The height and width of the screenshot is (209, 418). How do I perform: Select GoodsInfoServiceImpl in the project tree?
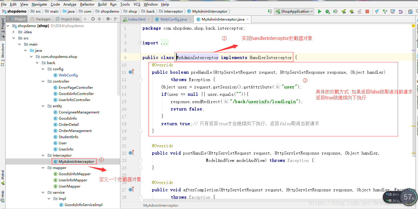[83, 205]
